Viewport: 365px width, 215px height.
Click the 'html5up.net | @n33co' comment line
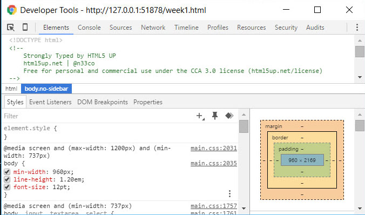(59, 63)
